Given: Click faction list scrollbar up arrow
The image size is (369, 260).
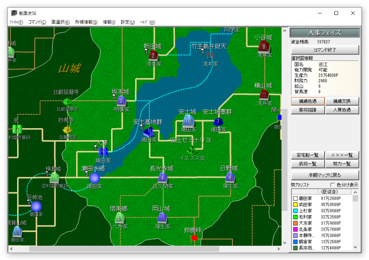Looking at the screenshot, I should click(x=355, y=192).
